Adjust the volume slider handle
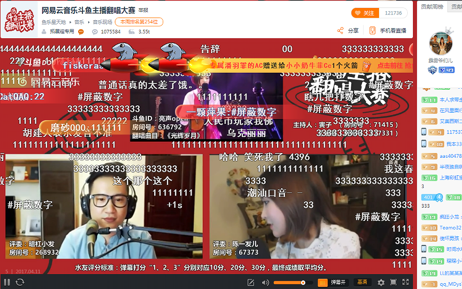The height and width of the screenshot is (289, 462). (x=303, y=283)
